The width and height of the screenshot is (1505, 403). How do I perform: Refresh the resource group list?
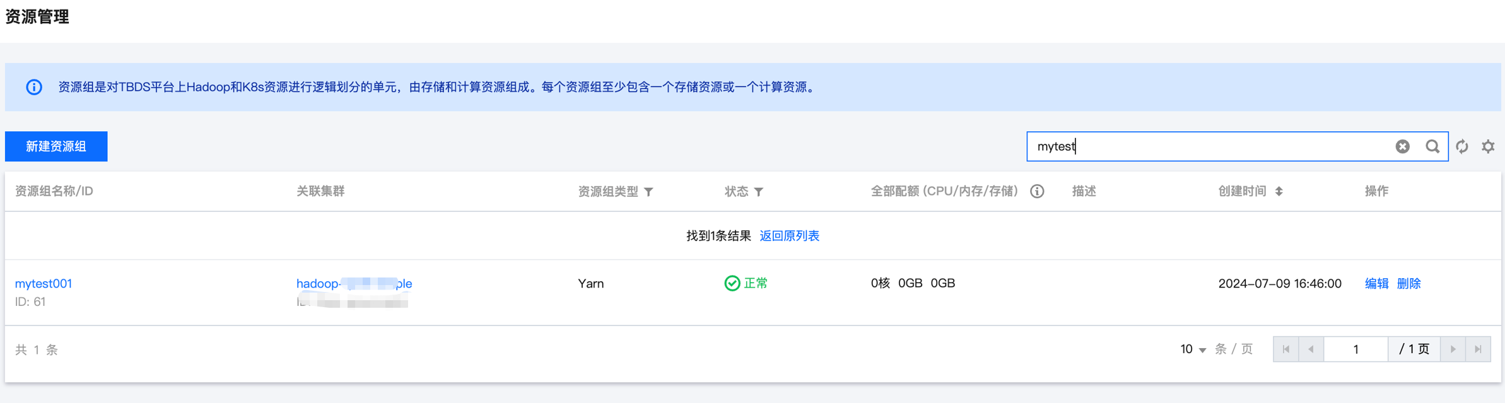(x=1462, y=146)
